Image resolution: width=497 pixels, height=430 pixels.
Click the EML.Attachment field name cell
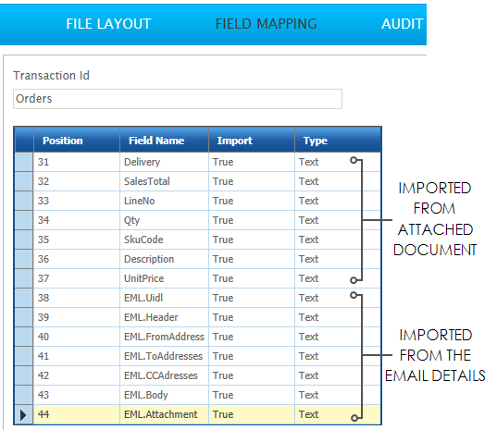click(x=164, y=414)
